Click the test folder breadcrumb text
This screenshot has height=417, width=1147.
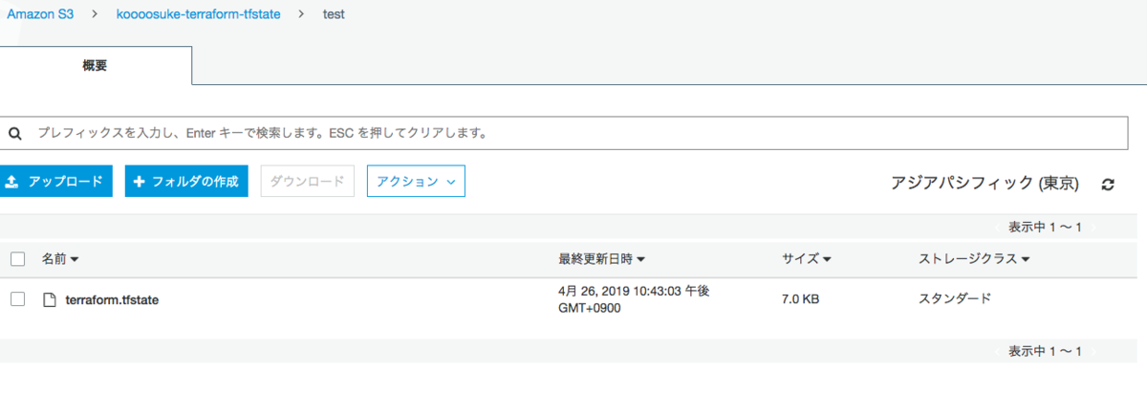coord(333,16)
